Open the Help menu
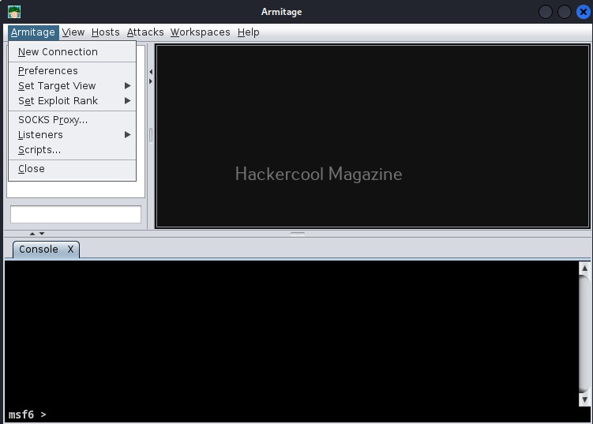Screen dimensions: 593x424 (x=249, y=32)
